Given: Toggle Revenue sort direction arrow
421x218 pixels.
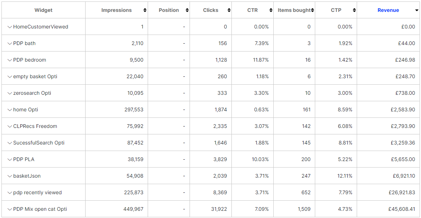Looking at the screenshot, I should click(x=417, y=10).
